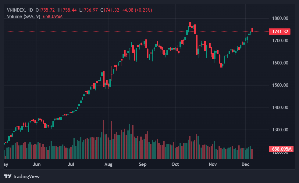Click the VNINDEX symbol name in legend
This screenshot has height=183, width=299.
pyautogui.click(x=16, y=10)
